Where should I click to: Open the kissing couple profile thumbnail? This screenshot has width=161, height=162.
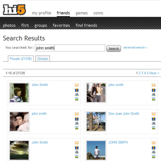click(x=19, y=121)
